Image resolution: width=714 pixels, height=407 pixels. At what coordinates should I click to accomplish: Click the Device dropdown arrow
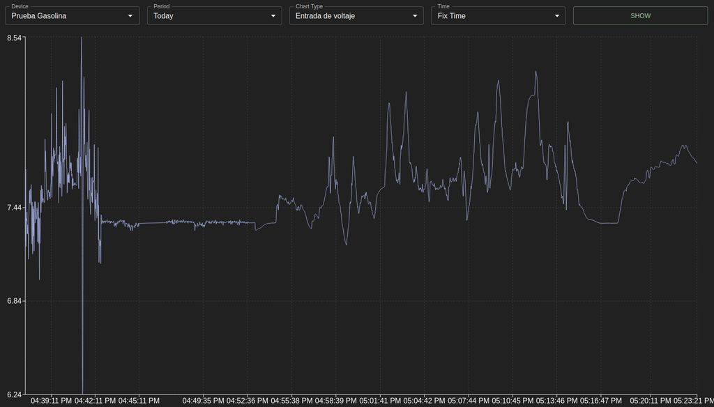point(130,16)
